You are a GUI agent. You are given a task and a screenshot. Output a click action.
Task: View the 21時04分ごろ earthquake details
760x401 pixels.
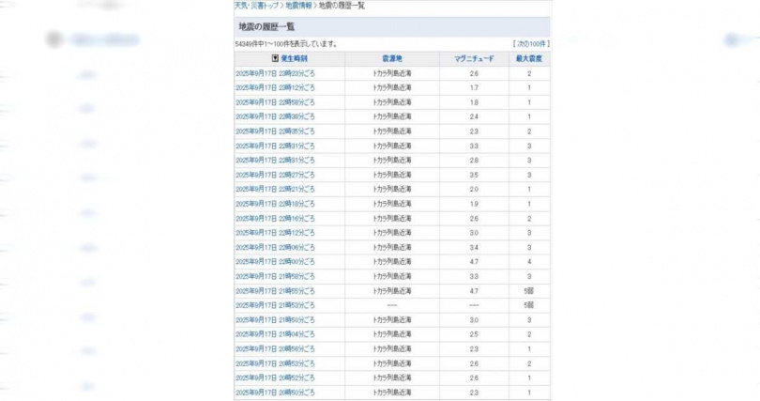[275, 334]
